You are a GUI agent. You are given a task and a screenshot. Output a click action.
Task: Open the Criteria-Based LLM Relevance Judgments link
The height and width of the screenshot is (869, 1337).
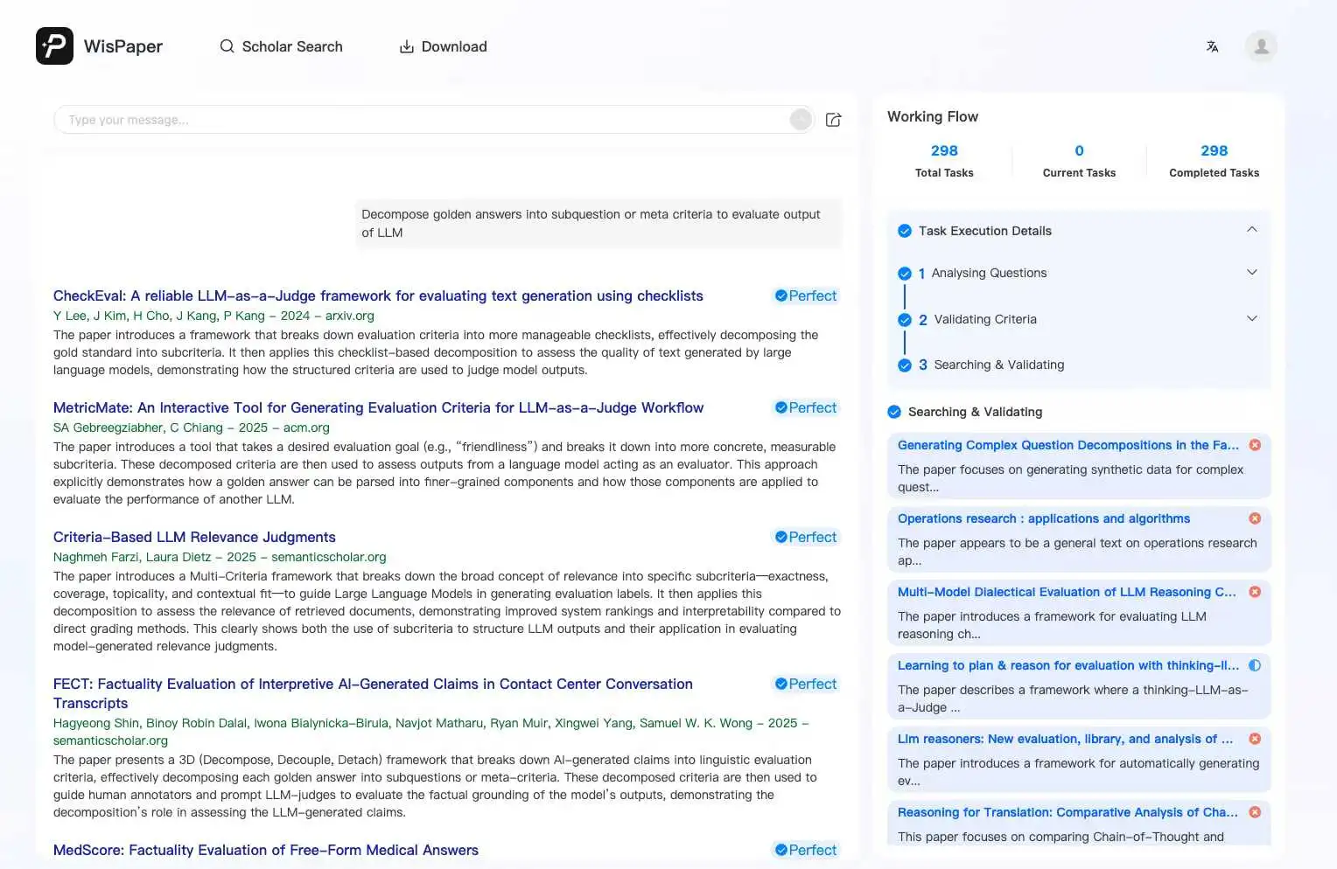(194, 537)
